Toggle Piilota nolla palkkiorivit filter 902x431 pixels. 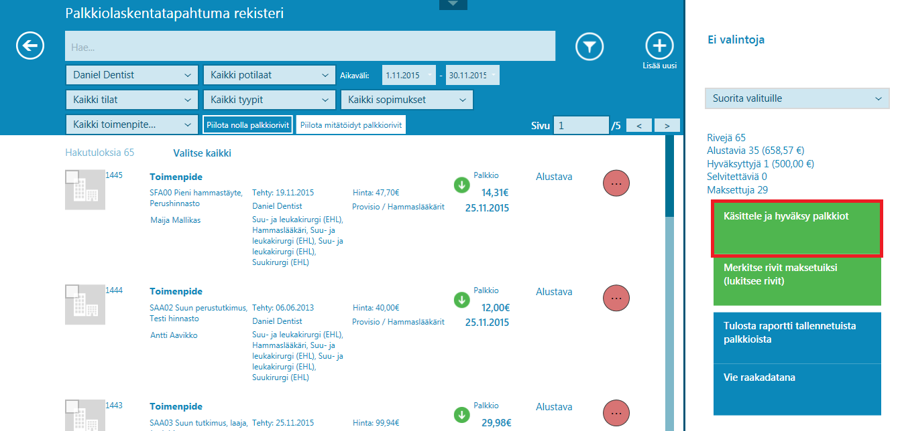coord(247,124)
